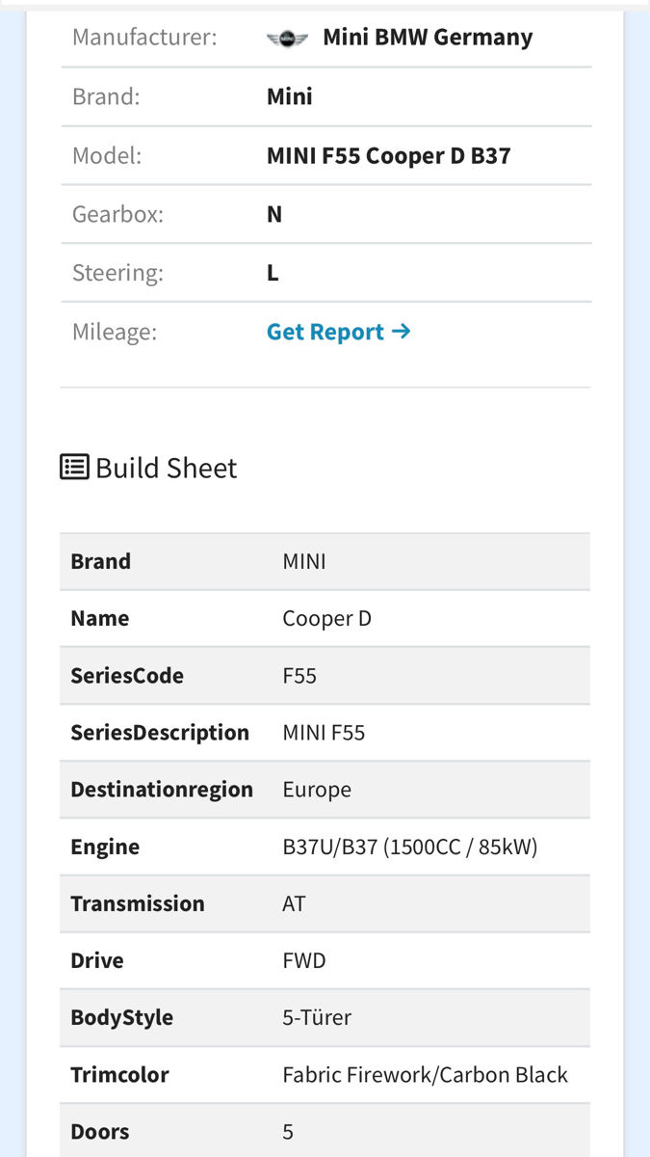Screen dimensions: 650x1157
Task: Select model value MINI F55 Cooper D B37
Action: (x=389, y=155)
